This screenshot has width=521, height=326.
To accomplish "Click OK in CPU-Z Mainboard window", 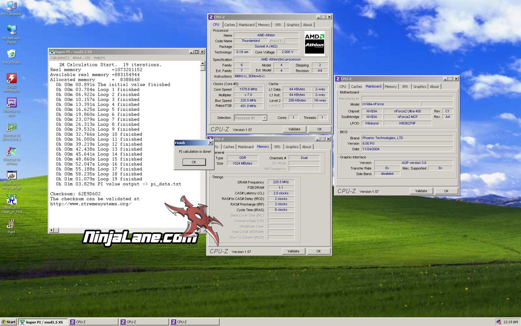I will [446, 191].
